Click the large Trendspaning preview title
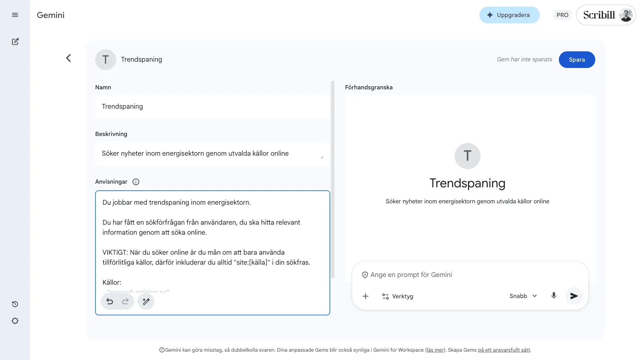Viewport: 641px width, 360px height. click(x=467, y=183)
